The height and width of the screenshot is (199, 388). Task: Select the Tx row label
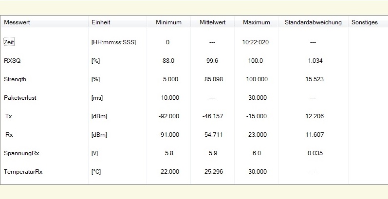9,116
